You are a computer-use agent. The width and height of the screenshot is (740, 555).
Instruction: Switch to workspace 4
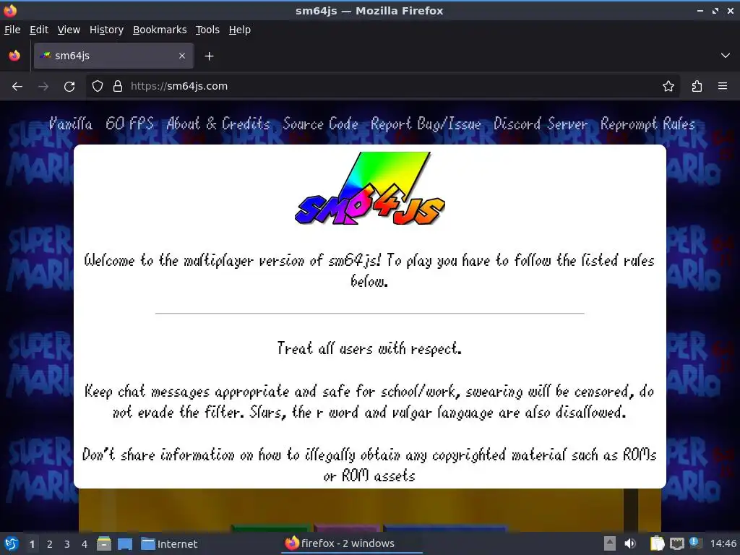point(85,544)
